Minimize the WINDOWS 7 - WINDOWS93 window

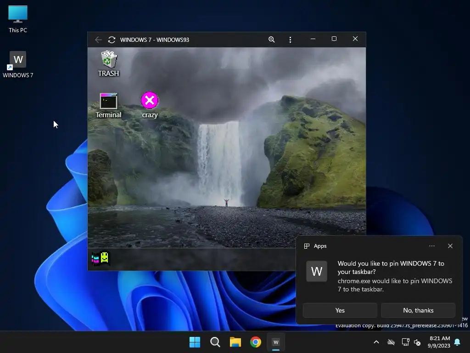[x=313, y=39]
